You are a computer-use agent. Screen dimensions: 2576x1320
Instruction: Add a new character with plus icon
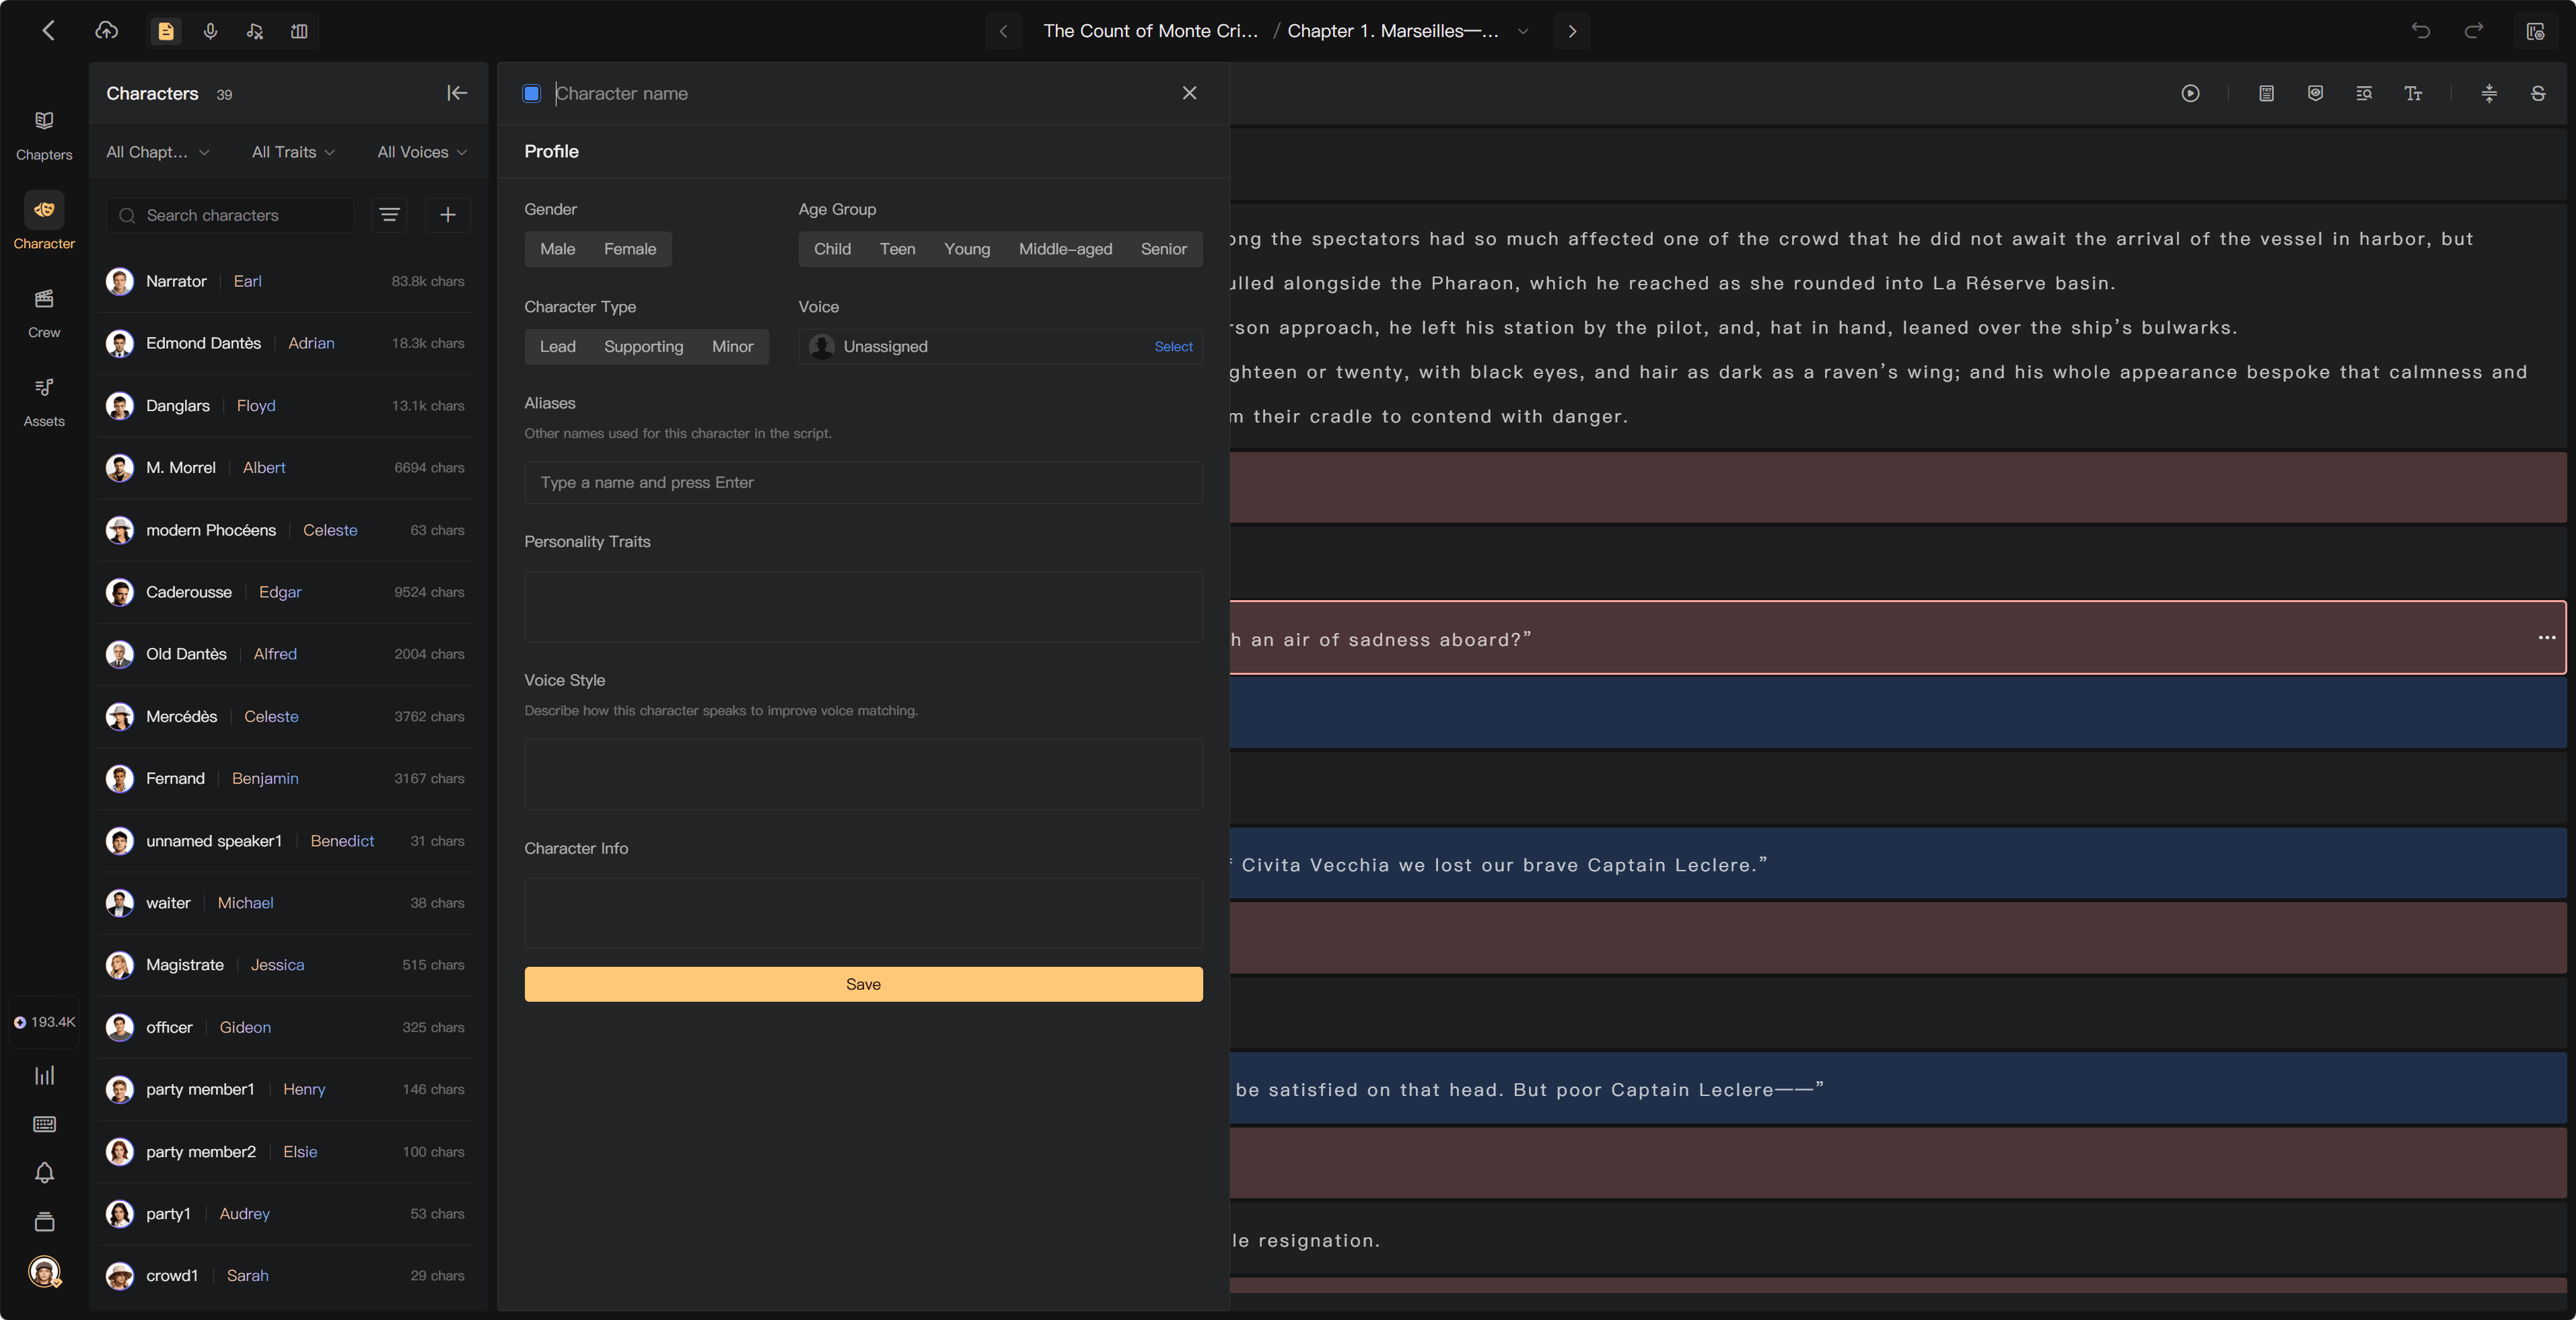tap(448, 215)
